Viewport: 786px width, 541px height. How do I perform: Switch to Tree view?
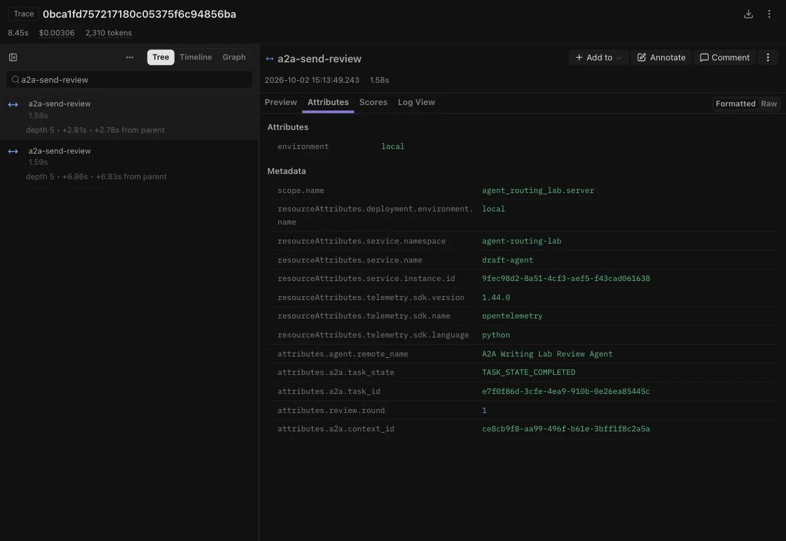(x=160, y=57)
